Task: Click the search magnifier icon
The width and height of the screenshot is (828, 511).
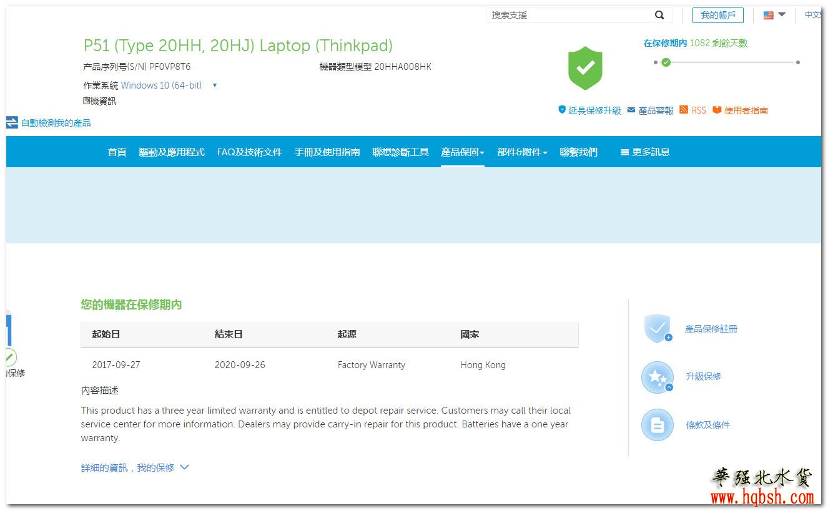Action: tap(659, 15)
